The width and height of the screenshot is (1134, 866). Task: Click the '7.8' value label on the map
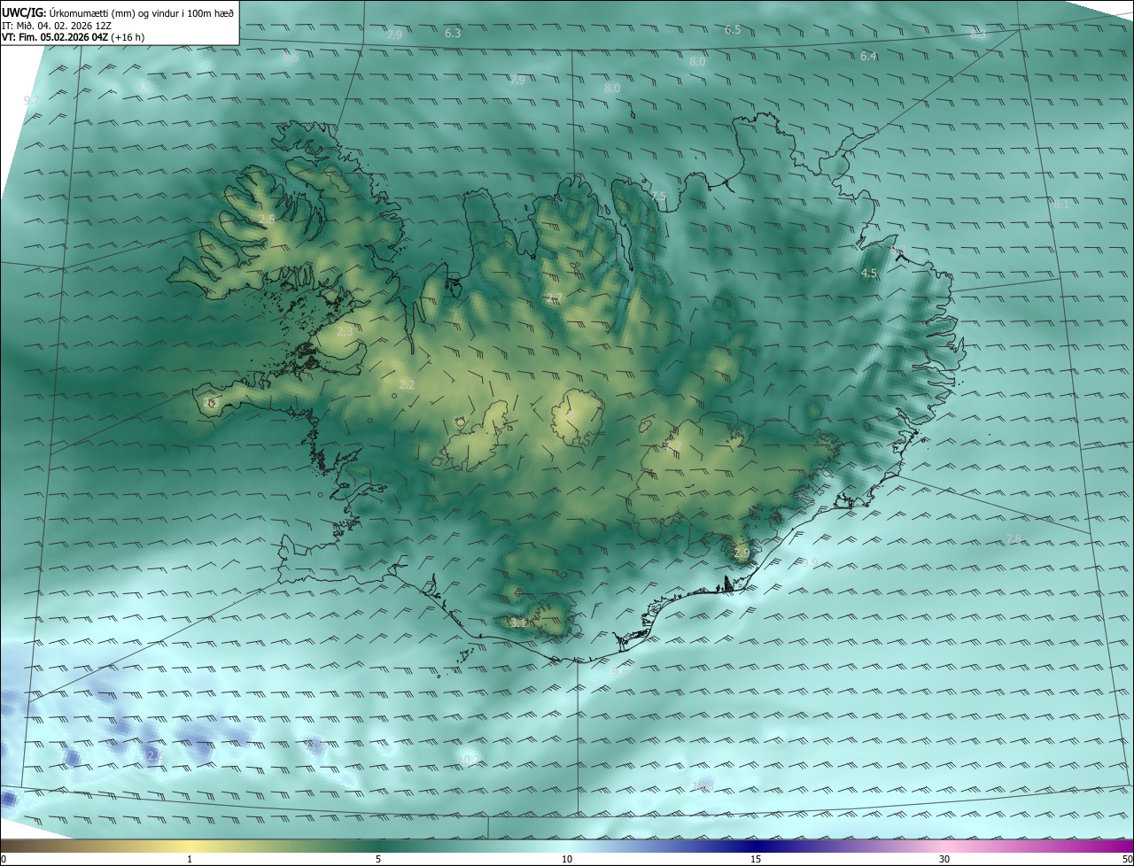point(1014,539)
